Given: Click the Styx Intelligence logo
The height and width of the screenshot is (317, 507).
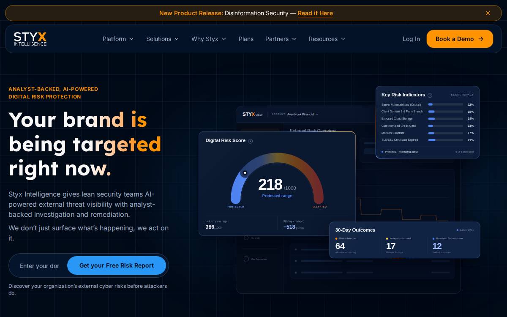Looking at the screenshot, I should (30, 39).
